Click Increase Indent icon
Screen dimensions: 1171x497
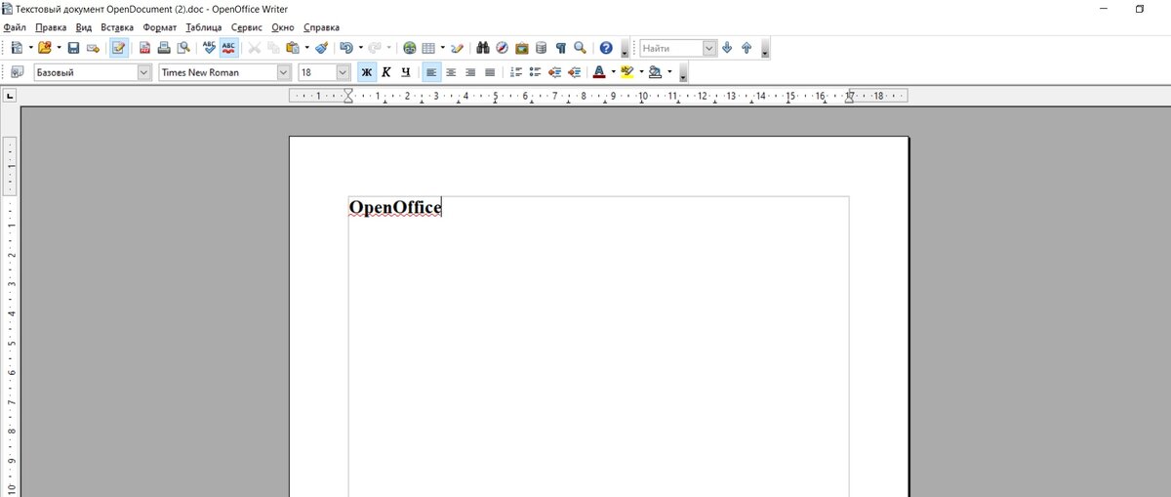tap(574, 71)
